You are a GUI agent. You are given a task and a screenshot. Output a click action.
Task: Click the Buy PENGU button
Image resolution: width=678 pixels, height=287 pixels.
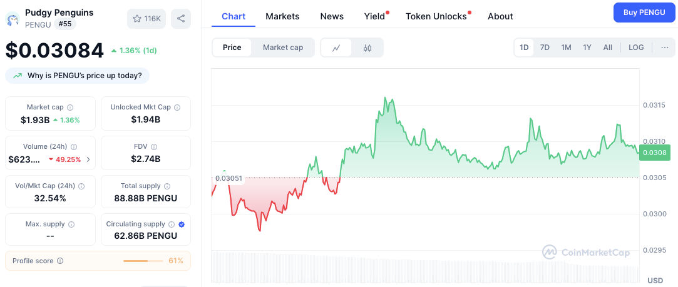pos(644,12)
